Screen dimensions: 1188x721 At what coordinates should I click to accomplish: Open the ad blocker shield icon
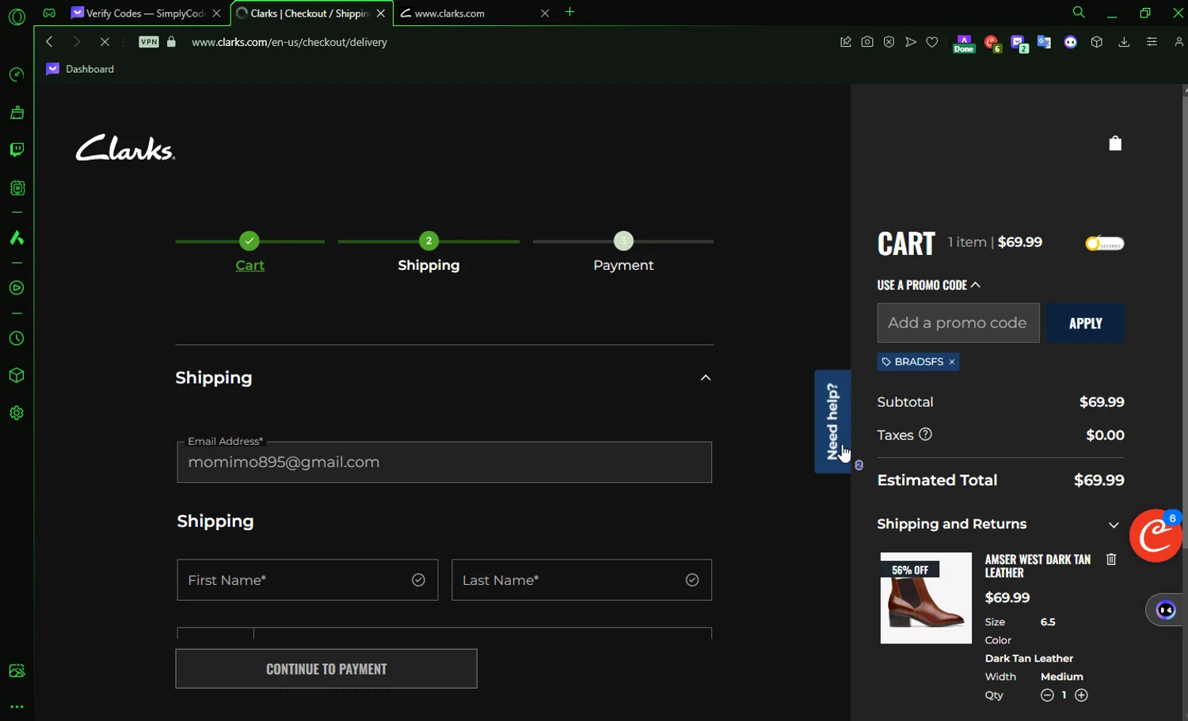[x=889, y=42]
